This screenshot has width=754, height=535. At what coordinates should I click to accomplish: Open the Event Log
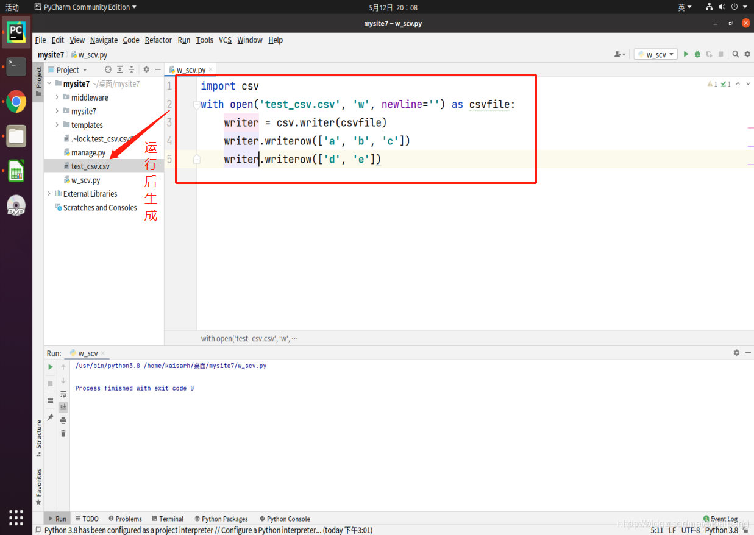pyautogui.click(x=720, y=519)
